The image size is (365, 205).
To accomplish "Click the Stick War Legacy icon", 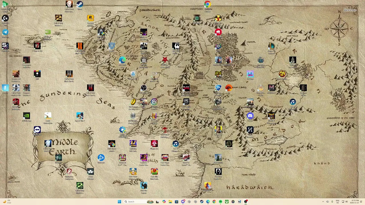I will coord(144,186).
